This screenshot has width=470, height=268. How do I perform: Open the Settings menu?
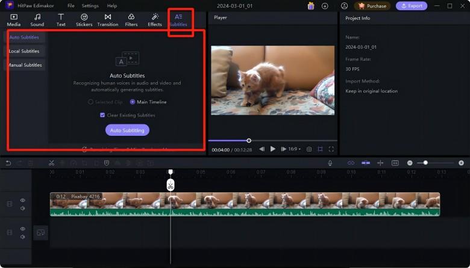(90, 5)
